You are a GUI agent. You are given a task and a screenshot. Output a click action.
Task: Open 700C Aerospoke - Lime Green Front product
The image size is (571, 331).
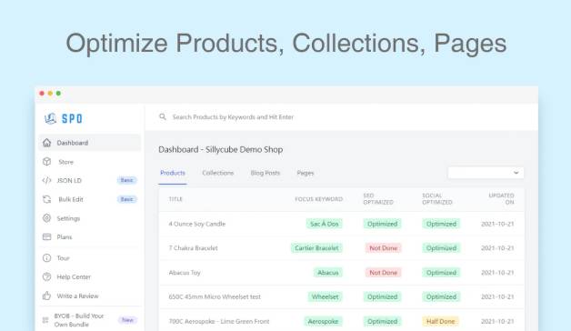219,321
